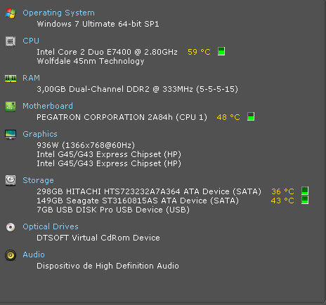326x305 pixels.
Task: Select the 59 °C CPU temperature reading
Action: (199, 52)
